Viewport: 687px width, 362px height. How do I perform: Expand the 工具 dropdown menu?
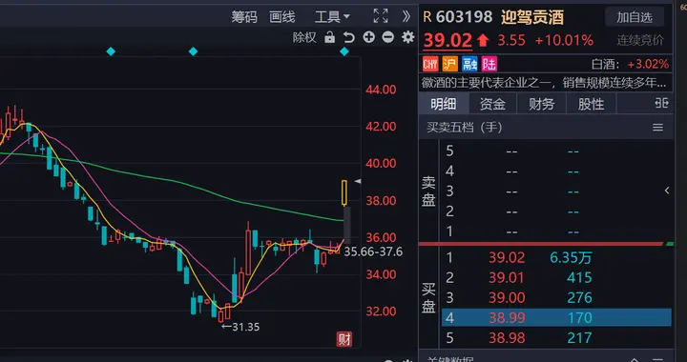pyautogui.click(x=332, y=17)
